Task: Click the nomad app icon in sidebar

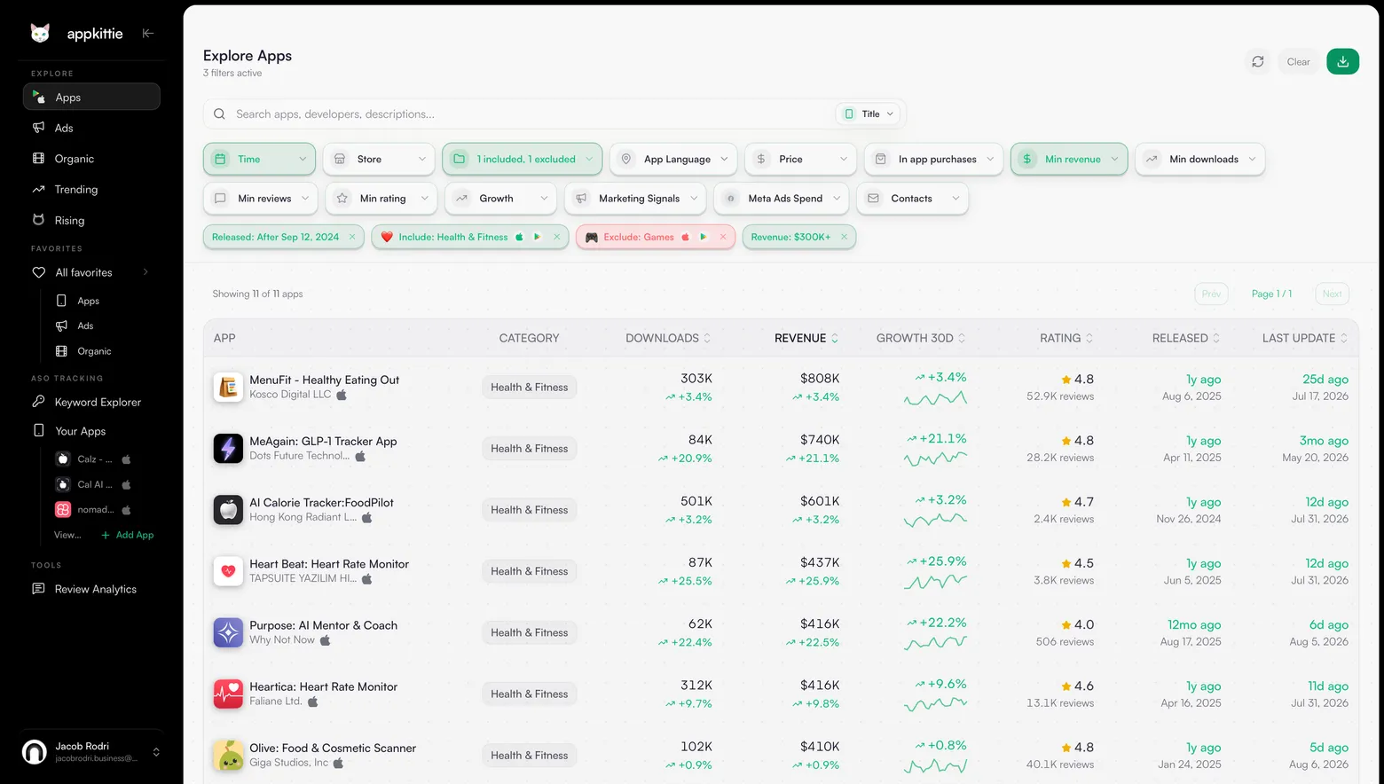Action: [63, 509]
